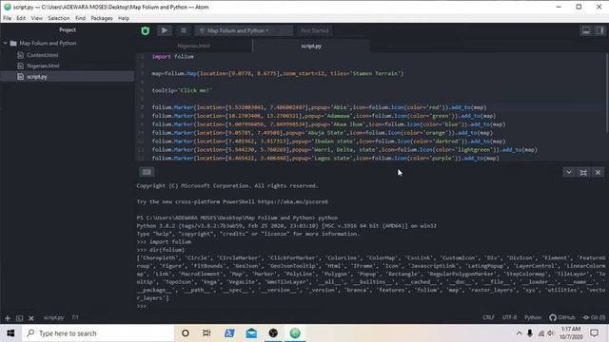The height and width of the screenshot is (342, 609).
Task: Open the Help menu
Action: [124, 18]
